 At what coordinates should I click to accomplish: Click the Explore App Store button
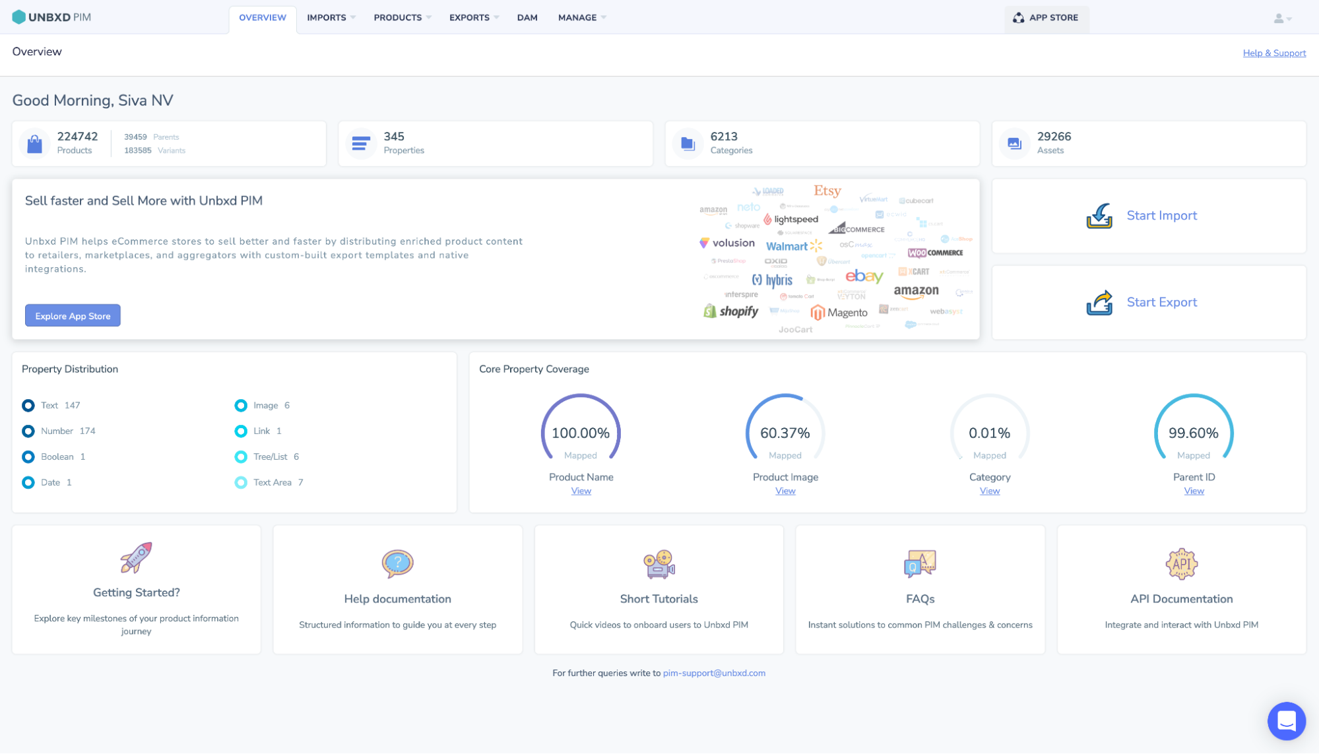(x=73, y=315)
